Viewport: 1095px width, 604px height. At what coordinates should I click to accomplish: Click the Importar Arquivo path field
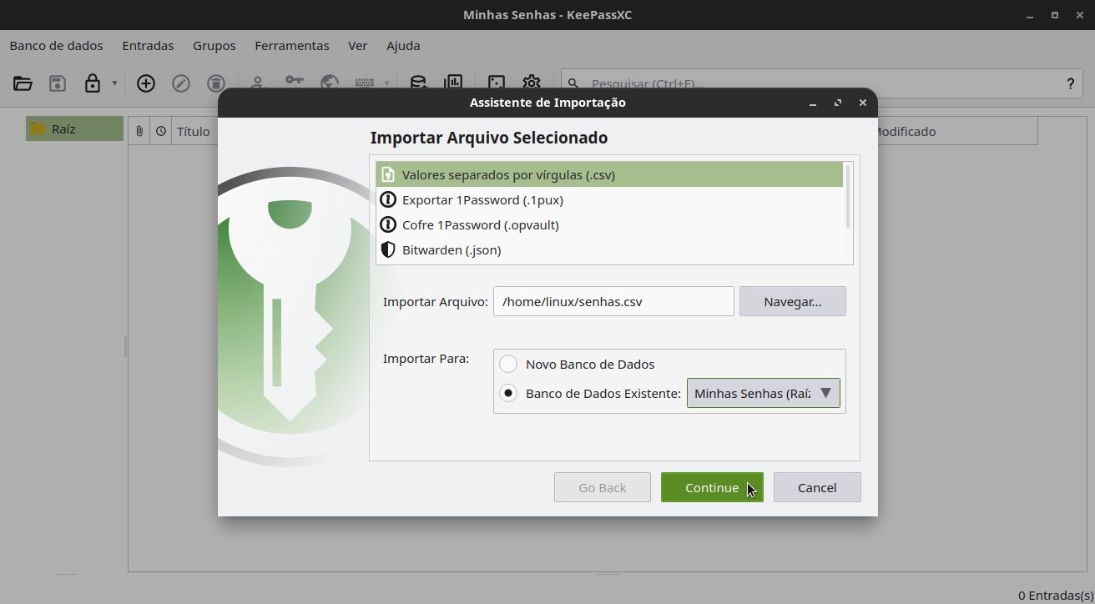tap(613, 302)
